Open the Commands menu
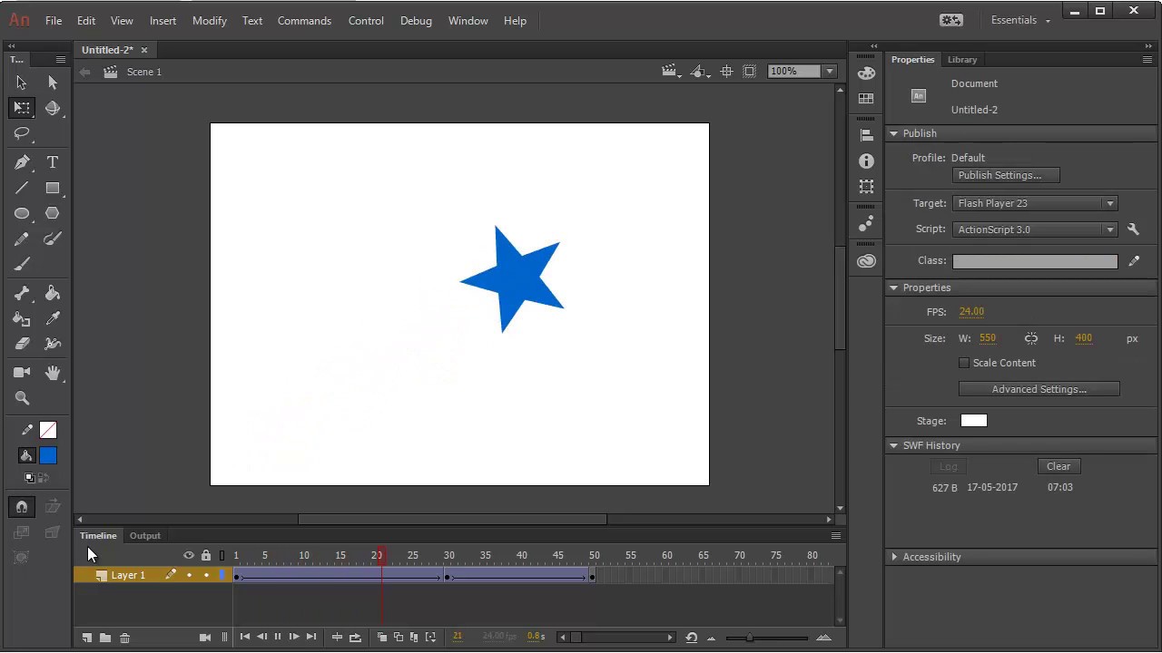Viewport: 1162px width, 653px height. [304, 20]
